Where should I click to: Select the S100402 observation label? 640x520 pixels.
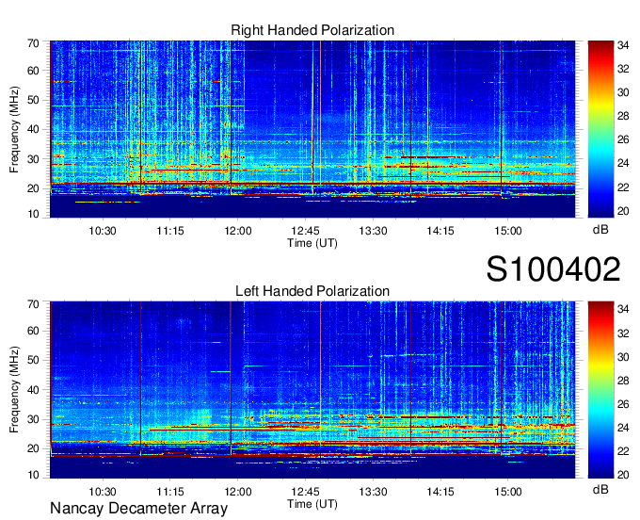(x=553, y=269)
